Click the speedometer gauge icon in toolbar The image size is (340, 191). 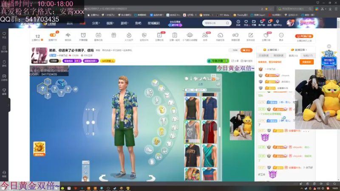tap(220, 35)
